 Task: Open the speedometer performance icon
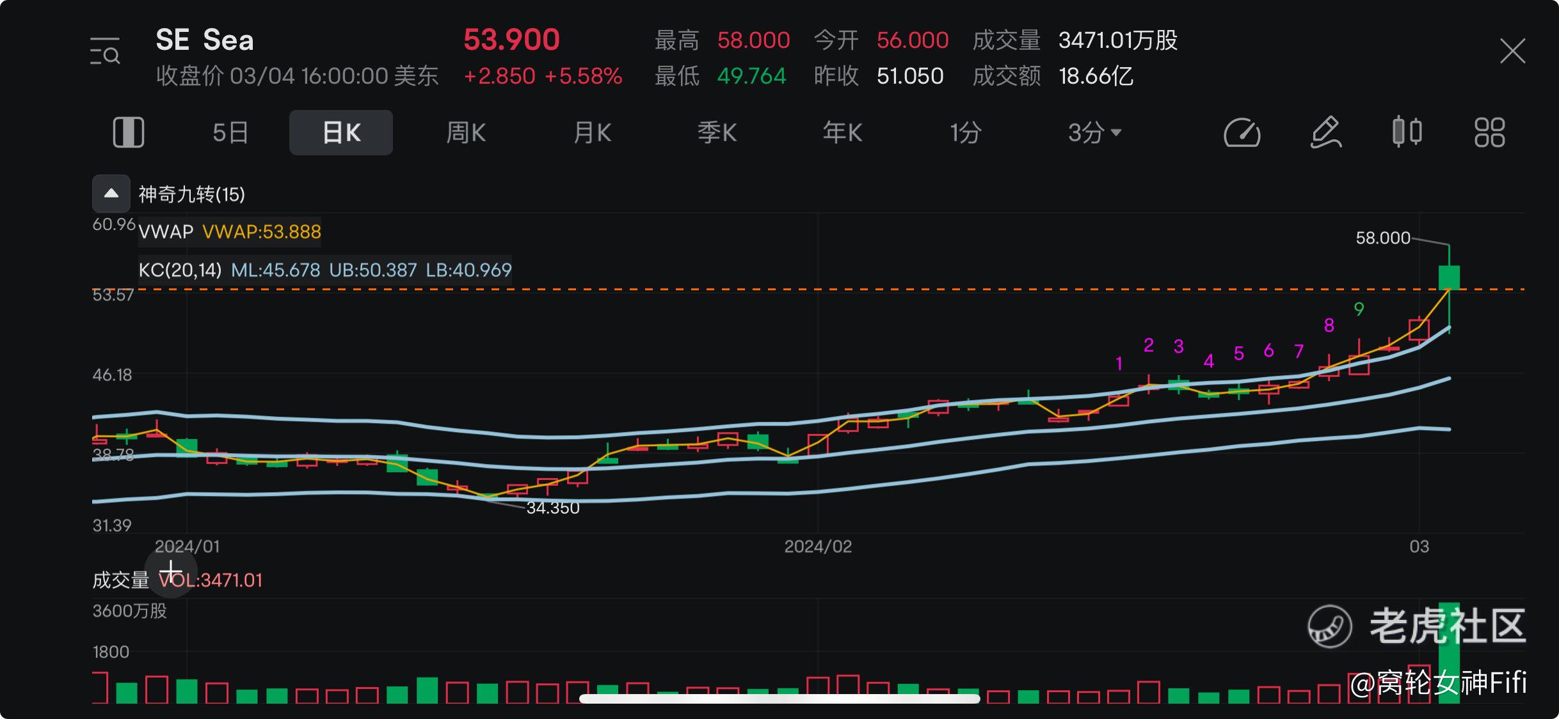point(1242,132)
